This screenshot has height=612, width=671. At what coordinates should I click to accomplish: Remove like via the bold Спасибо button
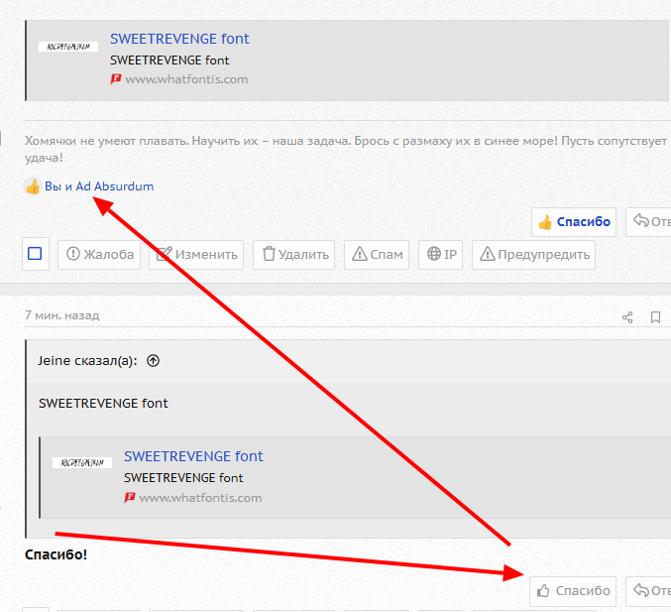coord(574,222)
